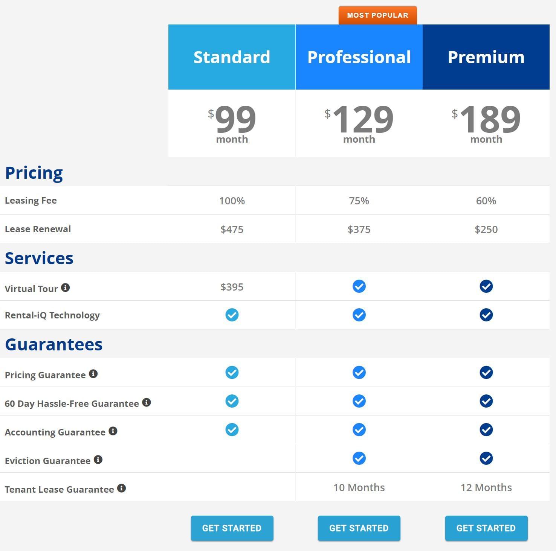Click the Standard Virtual Tour $395 price
The image size is (556, 551).
click(x=232, y=287)
